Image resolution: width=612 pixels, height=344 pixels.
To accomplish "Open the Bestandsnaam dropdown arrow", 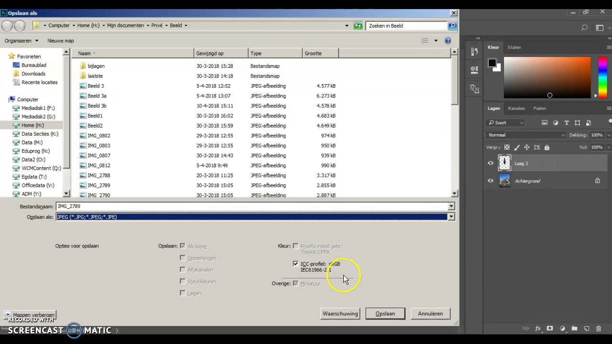I will 451,206.
